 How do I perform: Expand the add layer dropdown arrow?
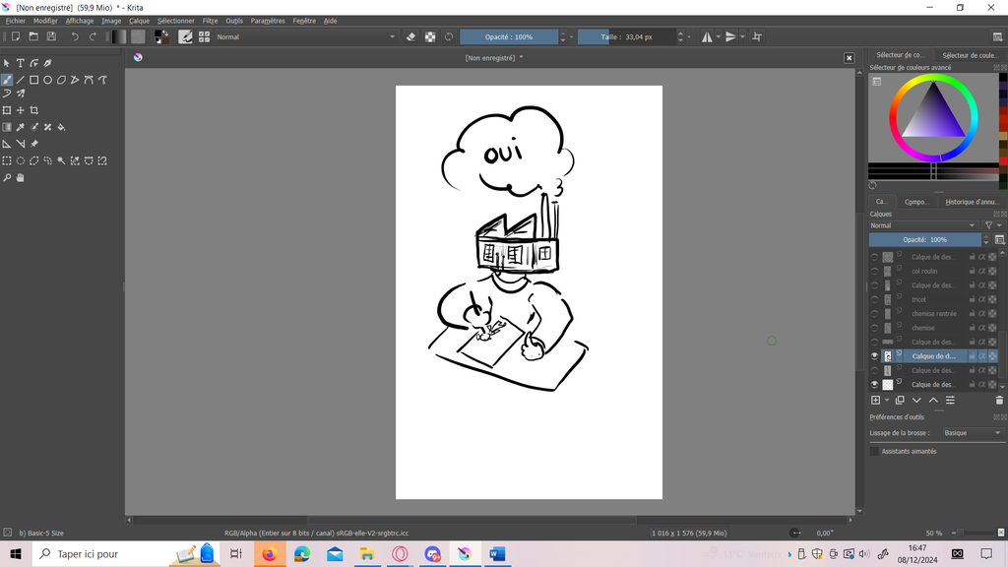pos(887,401)
